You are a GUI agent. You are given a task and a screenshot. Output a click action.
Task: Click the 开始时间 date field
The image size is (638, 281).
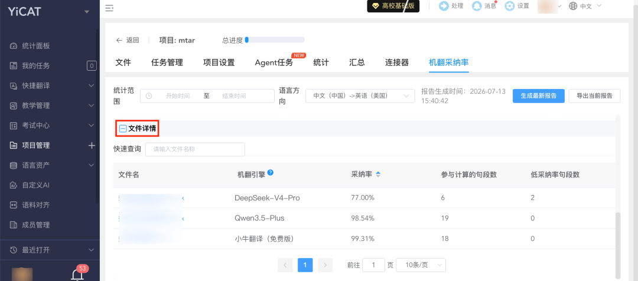click(177, 96)
